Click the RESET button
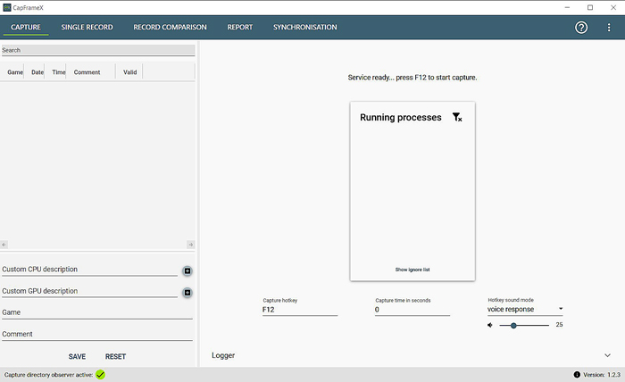Screen dimensions: 625x382 [x=115, y=356]
